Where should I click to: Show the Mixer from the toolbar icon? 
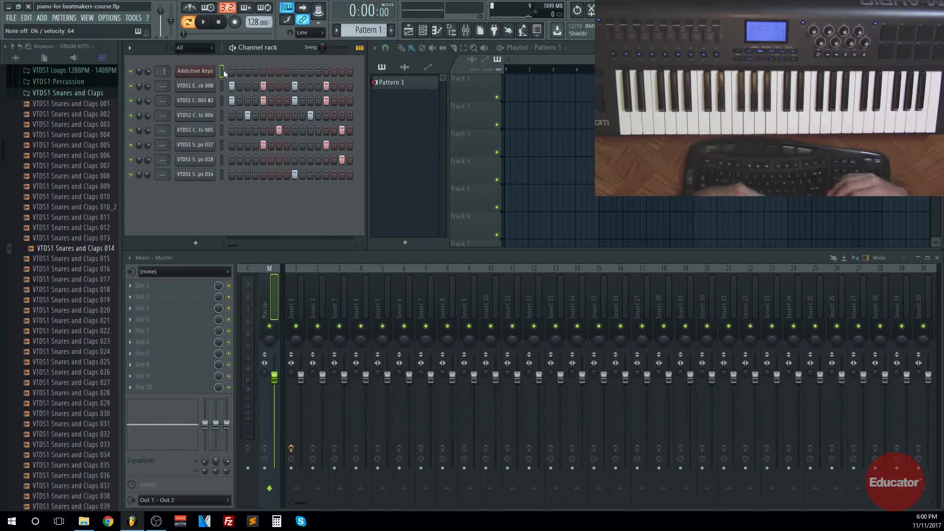point(465,30)
